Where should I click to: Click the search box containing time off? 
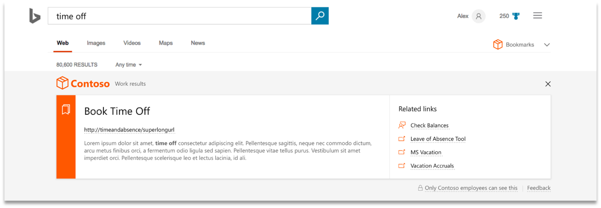179,16
